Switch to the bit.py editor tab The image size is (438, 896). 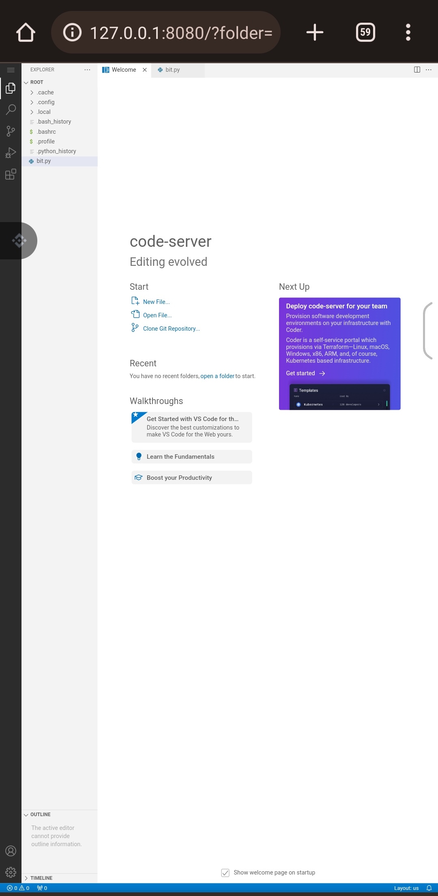click(x=178, y=70)
